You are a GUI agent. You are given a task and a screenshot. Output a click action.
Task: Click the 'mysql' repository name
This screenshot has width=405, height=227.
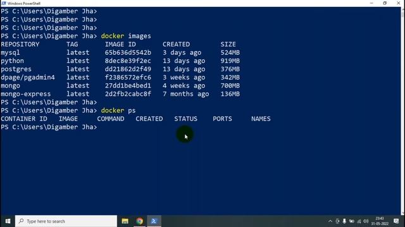[x=10, y=53]
